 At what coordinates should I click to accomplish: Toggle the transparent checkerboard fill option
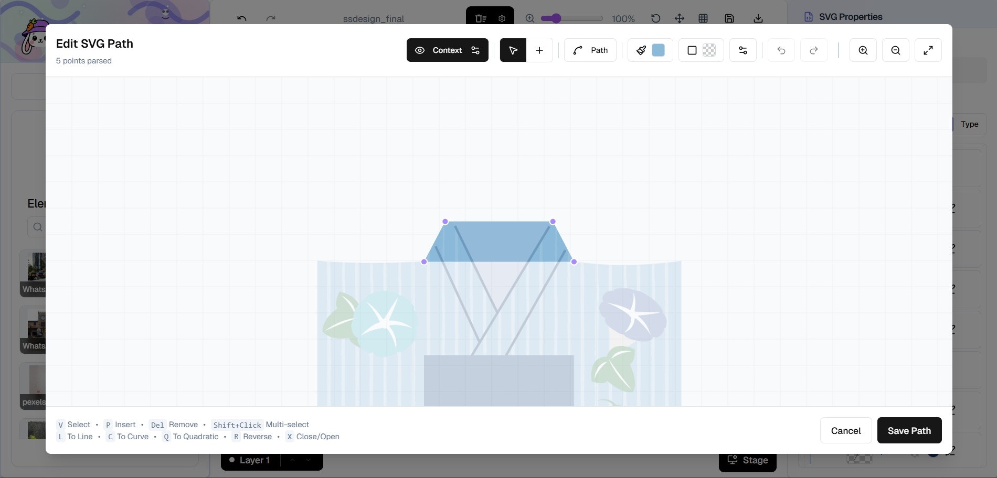pyautogui.click(x=709, y=50)
